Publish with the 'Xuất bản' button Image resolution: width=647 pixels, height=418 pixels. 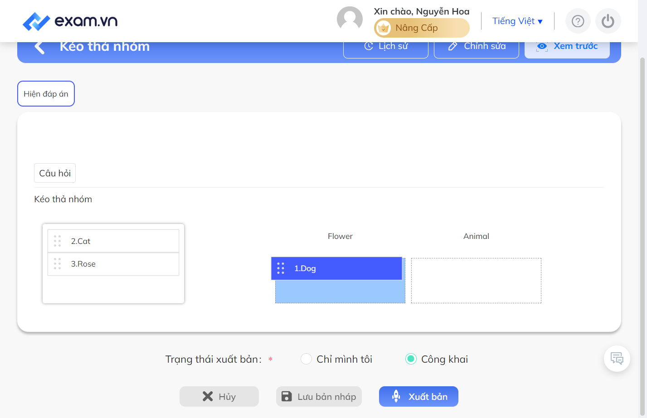(x=418, y=397)
